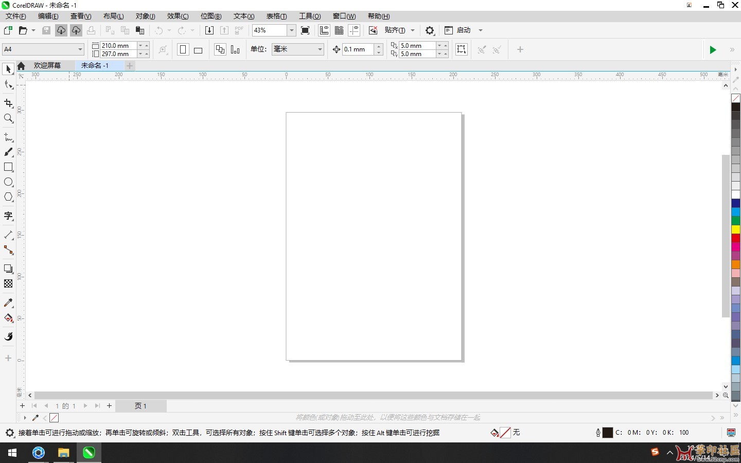Choose the Drop Shadow tool
This screenshot has height=463, width=741.
pos(8,269)
